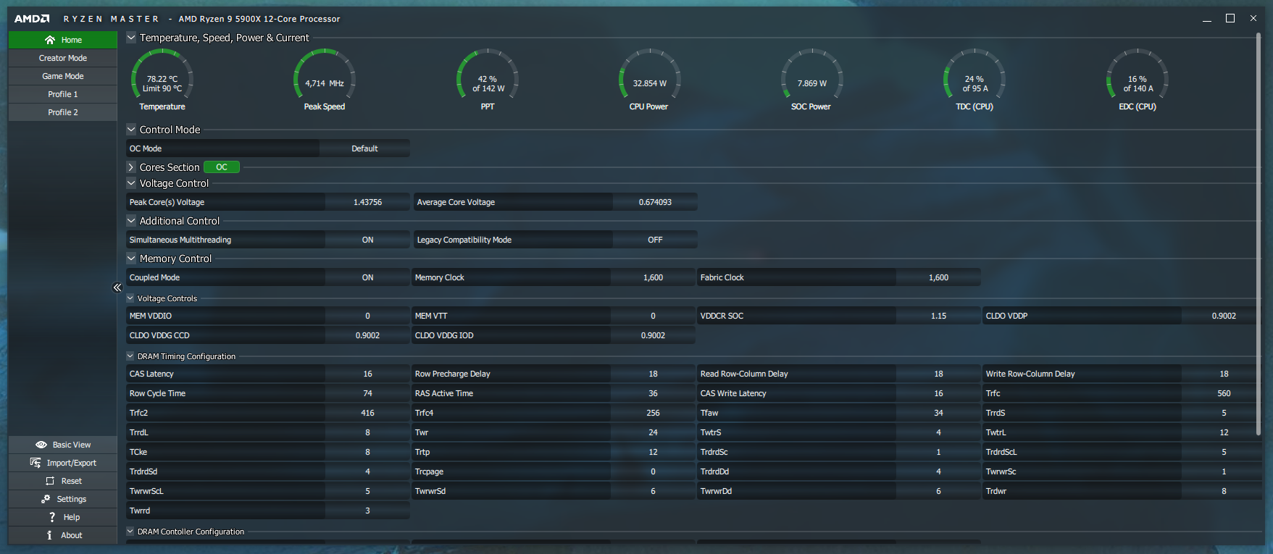
Task: Click Trfc value 560
Action: click(x=1224, y=393)
